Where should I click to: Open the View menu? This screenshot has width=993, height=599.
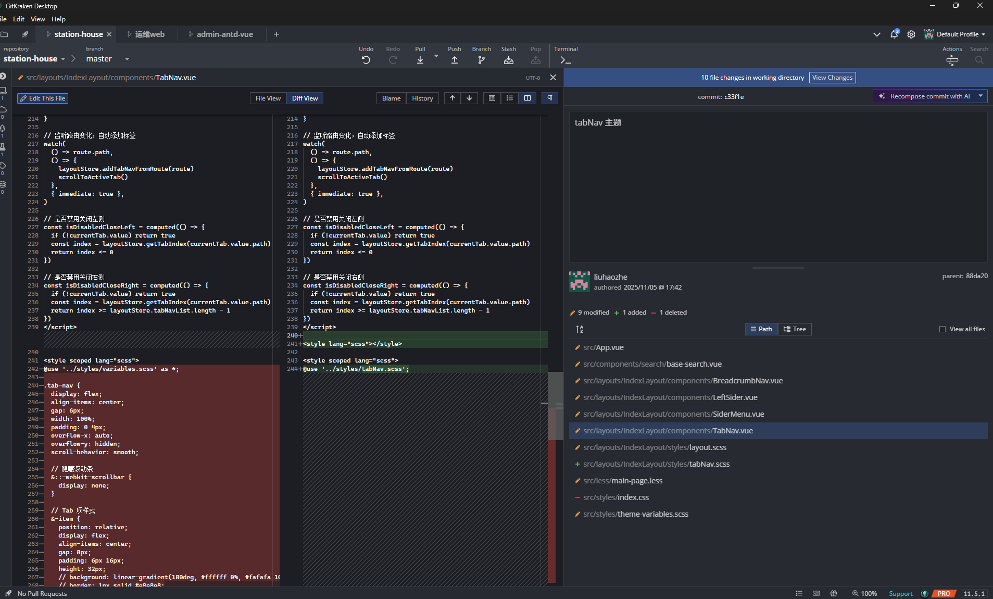pos(38,19)
